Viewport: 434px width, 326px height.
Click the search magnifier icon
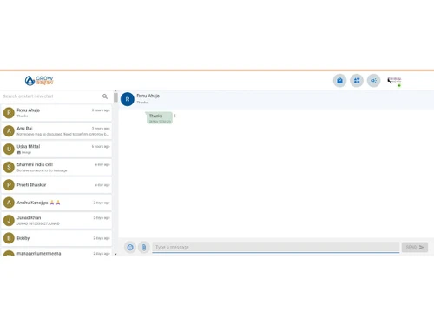pos(105,96)
